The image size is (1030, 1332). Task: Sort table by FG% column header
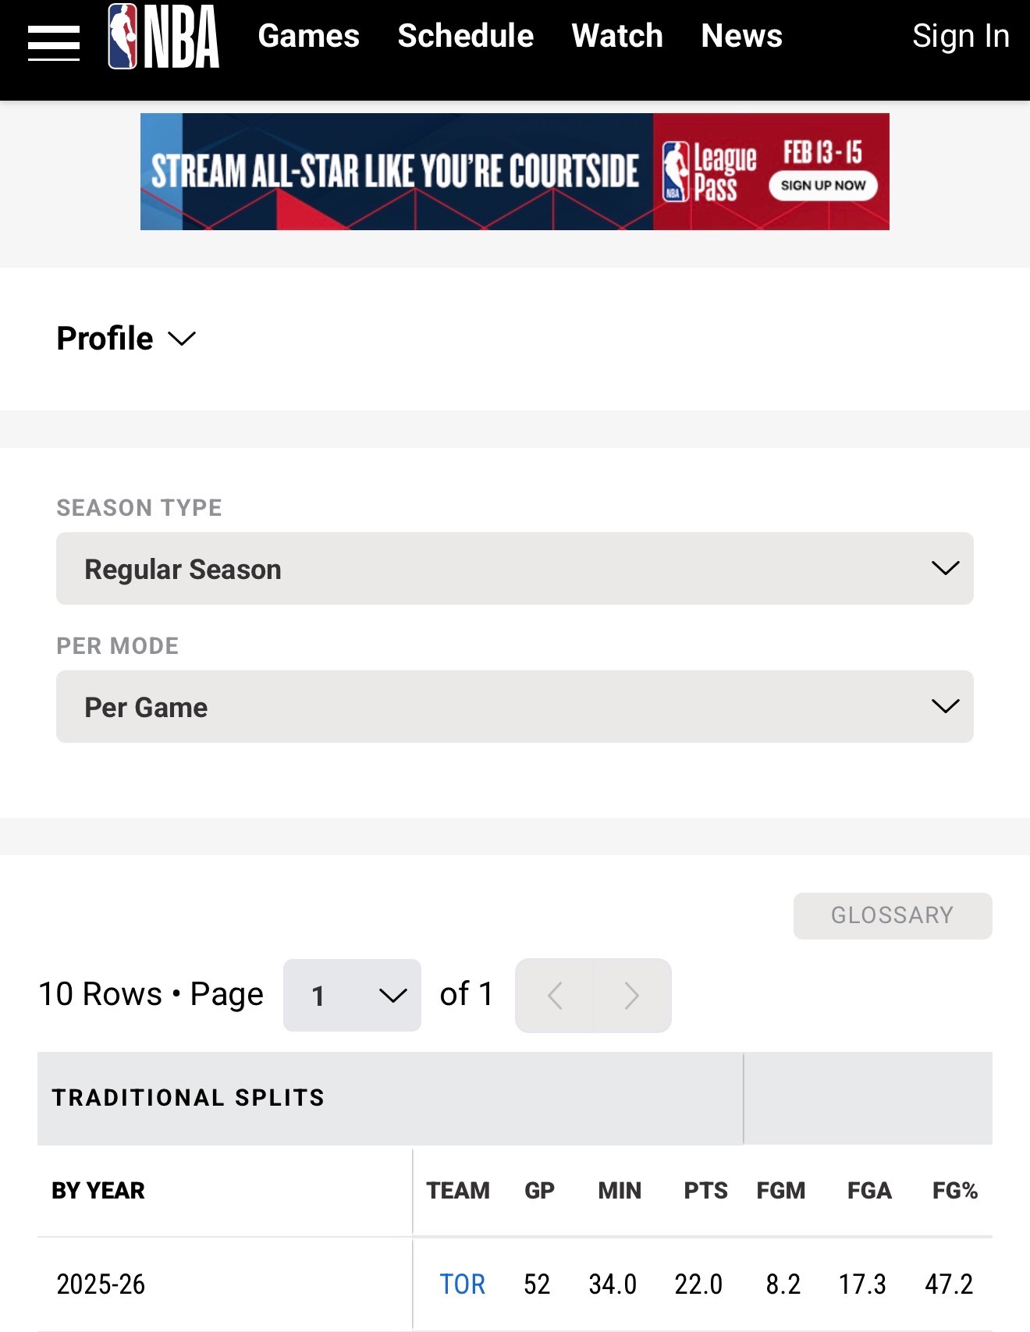pyautogui.click(x=954, y=1191)
